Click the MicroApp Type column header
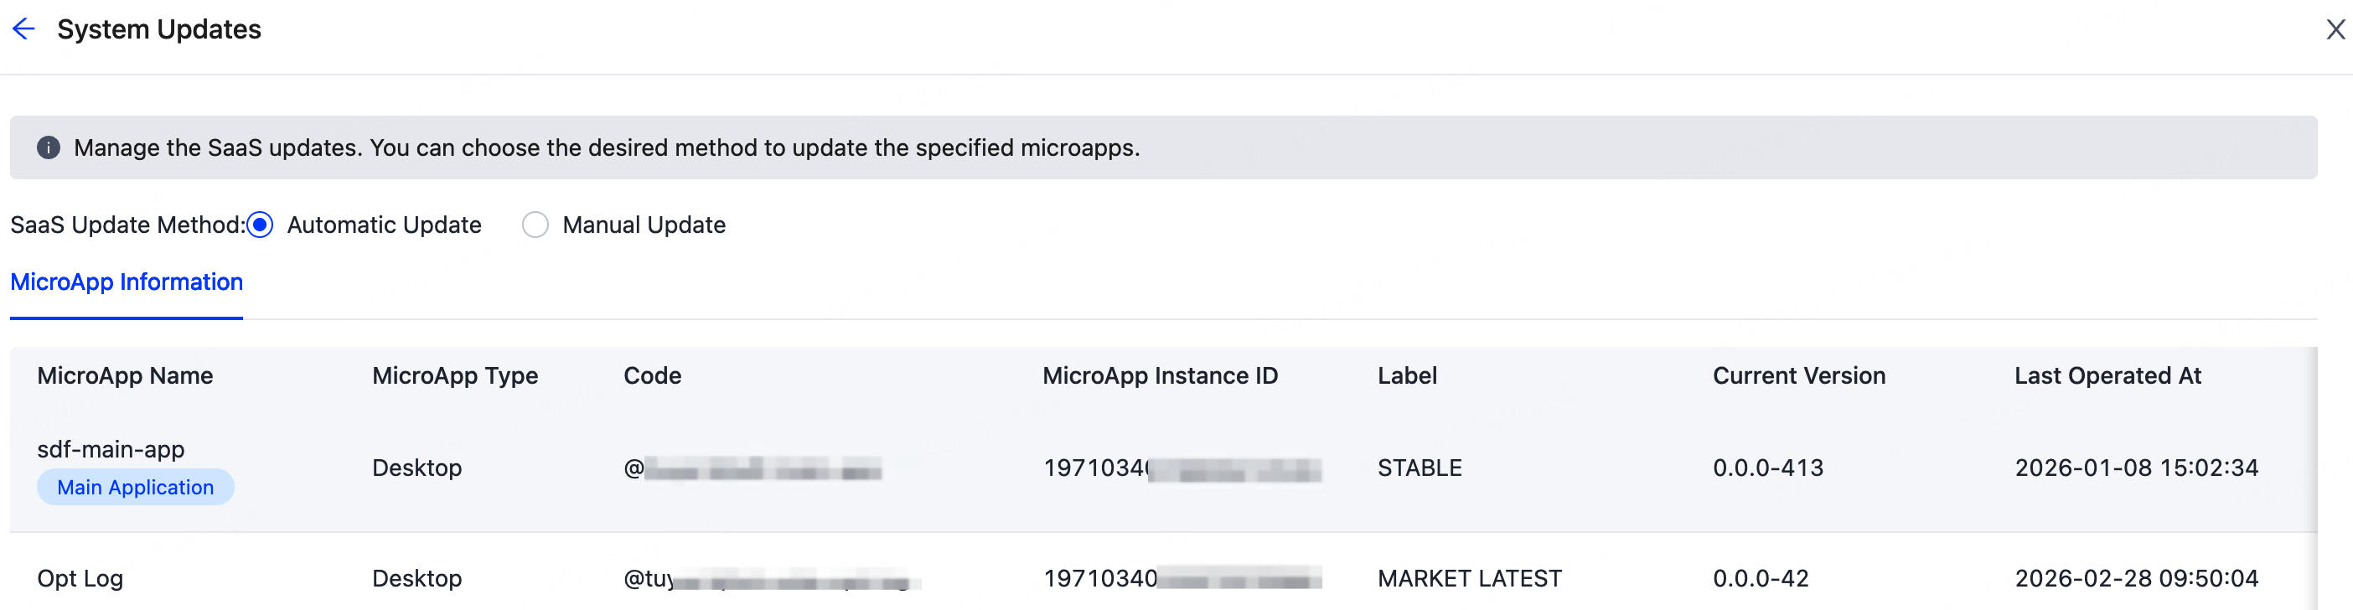The width and height of the screenshot is (2353, 610). 455,375
